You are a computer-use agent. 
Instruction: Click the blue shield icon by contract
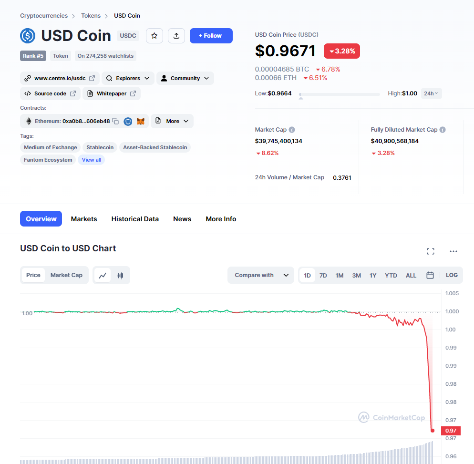[x=128, y=121]
